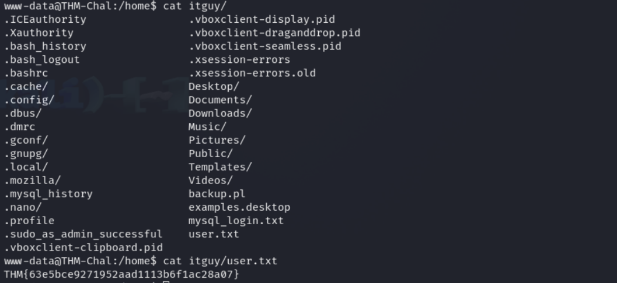Click the .profile entry
The width and height of the screenshot is (617, 283).
pos(29,221)
